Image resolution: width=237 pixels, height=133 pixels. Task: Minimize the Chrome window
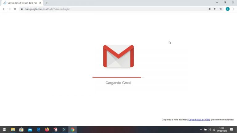[217, 2]
